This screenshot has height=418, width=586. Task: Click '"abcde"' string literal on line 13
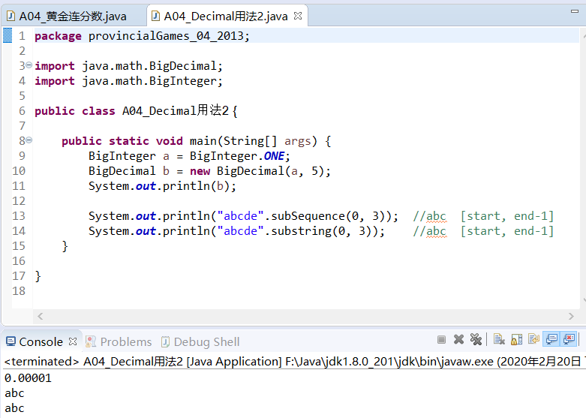pos(240,215)
